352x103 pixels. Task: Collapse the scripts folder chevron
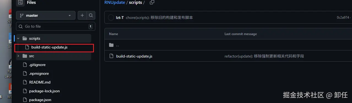(18, 38)
